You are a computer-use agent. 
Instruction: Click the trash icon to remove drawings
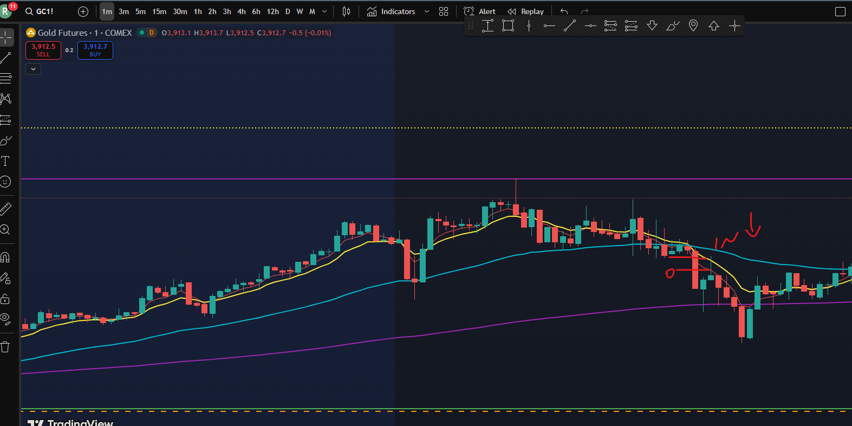pyautogui.click(x=6, y=347)
